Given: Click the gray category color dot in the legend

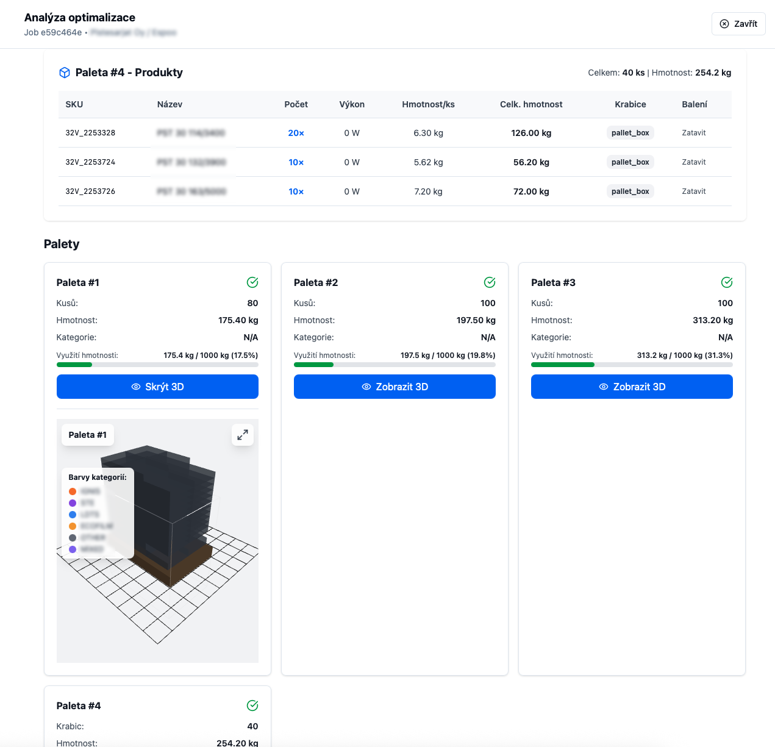Looking at the screenshot, I should click(x=73, y=538).
